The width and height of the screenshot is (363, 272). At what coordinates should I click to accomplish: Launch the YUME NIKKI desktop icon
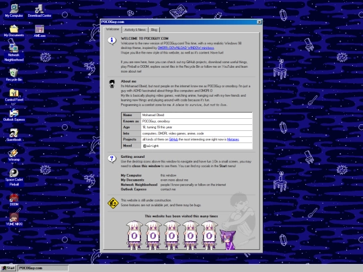pos(14,219)
